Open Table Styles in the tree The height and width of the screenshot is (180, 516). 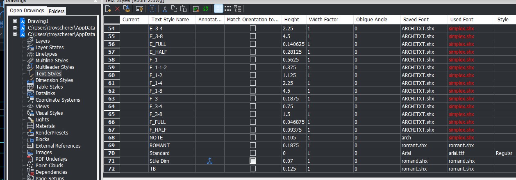point(49,87)
